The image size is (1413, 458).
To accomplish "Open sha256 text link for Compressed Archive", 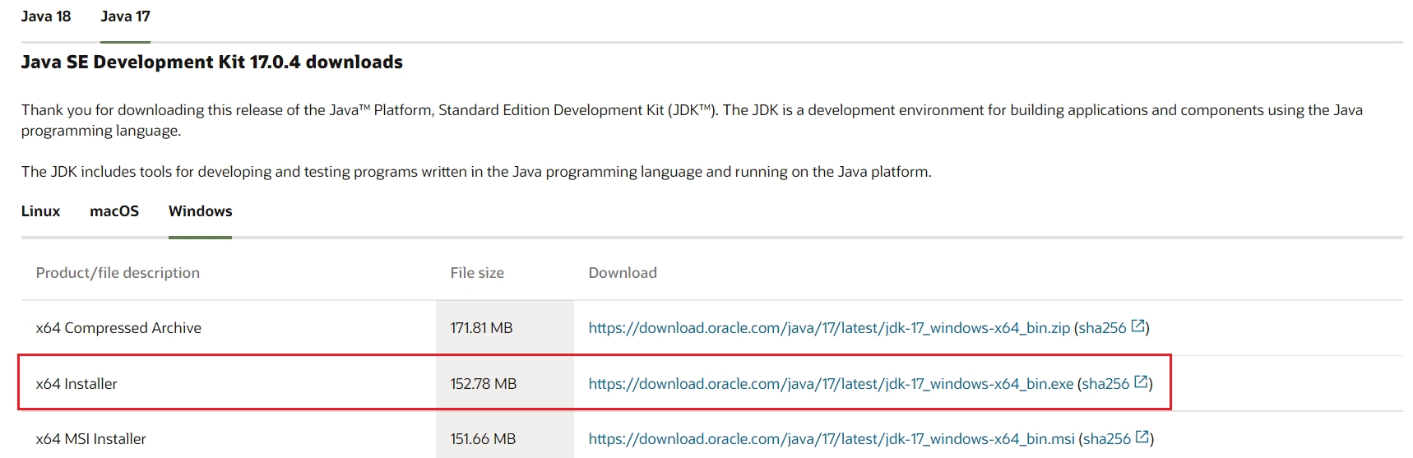I will pos(1102,328).
